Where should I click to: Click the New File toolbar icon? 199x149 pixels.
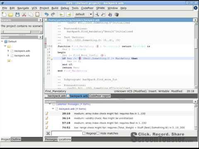point(4,14)
